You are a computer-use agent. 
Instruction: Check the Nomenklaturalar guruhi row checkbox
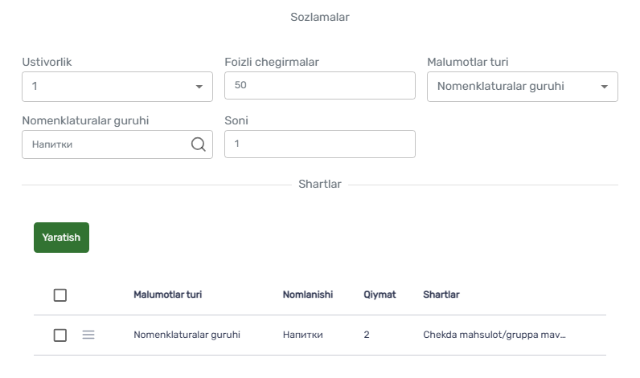pyautogui.click(x=60, y=335)
